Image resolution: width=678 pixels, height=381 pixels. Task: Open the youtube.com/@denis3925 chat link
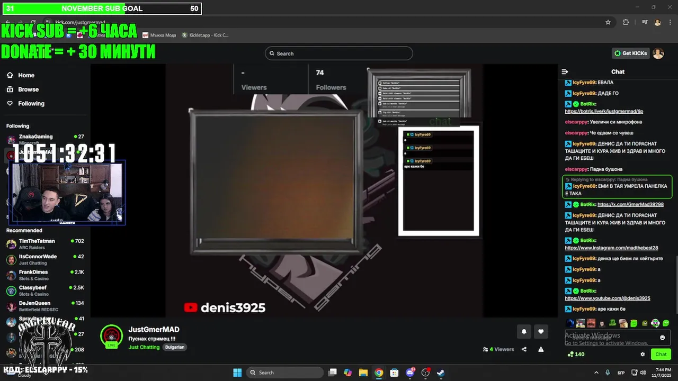[608, 298]
